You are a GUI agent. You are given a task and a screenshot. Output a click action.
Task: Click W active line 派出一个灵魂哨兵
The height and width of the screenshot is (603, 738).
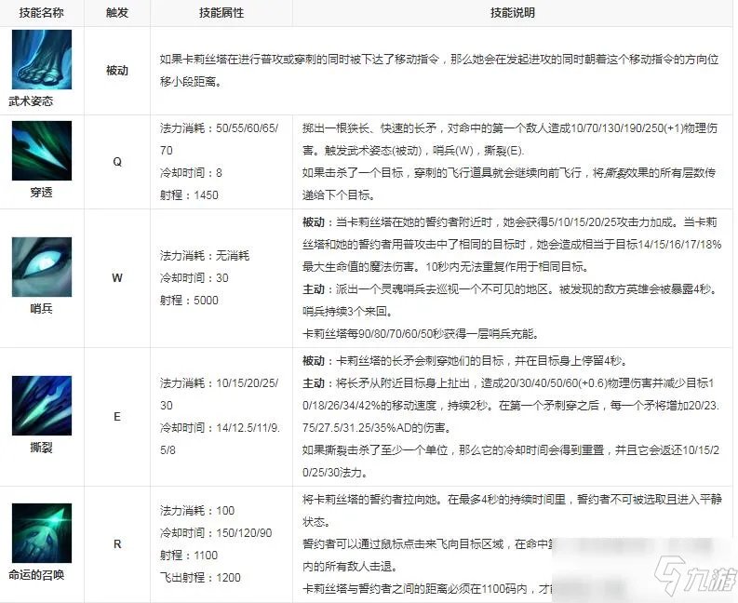[511, 288]
